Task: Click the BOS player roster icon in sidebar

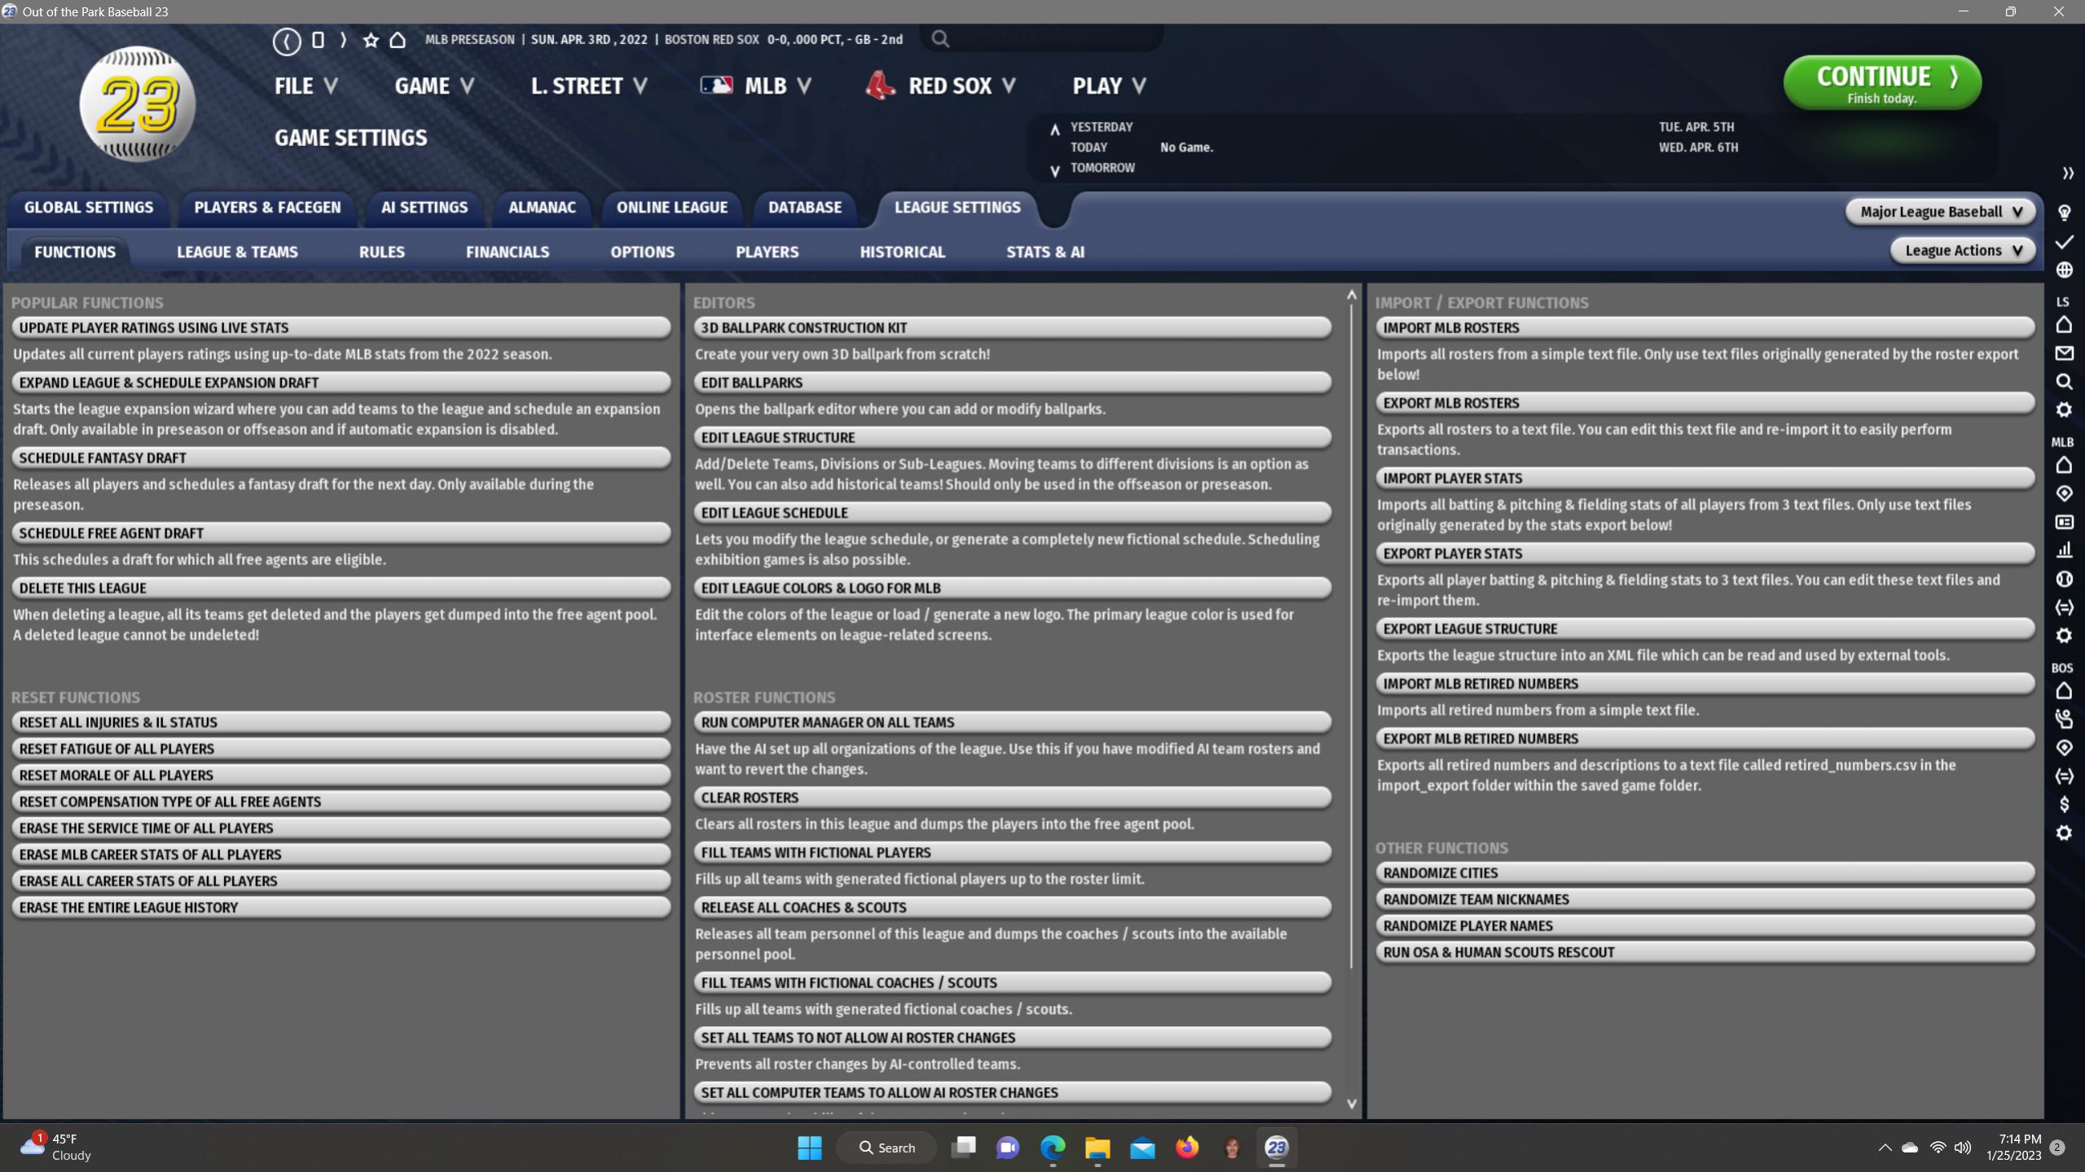Action: pos(2064,719)
